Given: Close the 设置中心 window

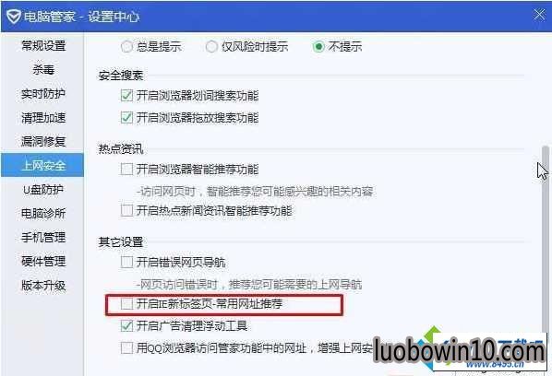Looking at the screenshot, I should [x=539, y=15].
